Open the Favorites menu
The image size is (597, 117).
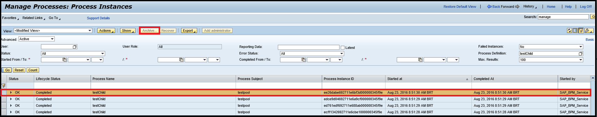coord(10,18)
